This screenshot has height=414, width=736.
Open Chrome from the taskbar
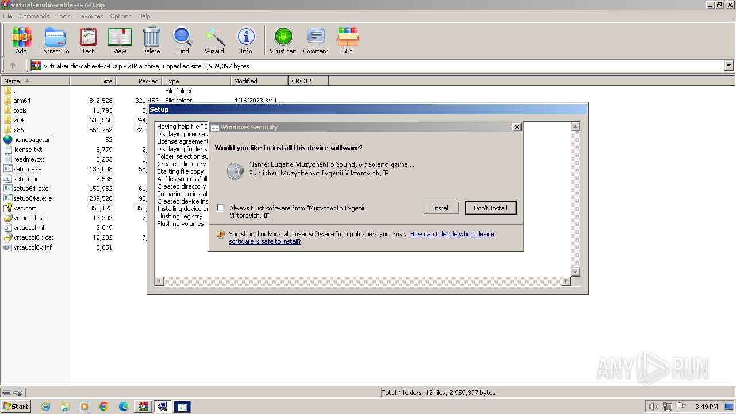104,407
